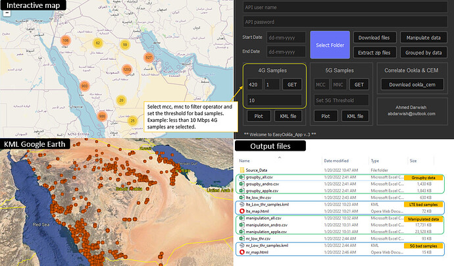Click KML file in the 4G Samples panel

point(288,116)
